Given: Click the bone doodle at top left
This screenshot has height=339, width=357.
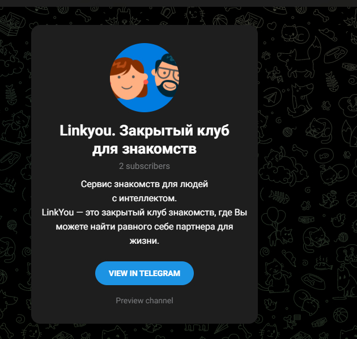Looking at the screenshot, I should tap(83, 15).
